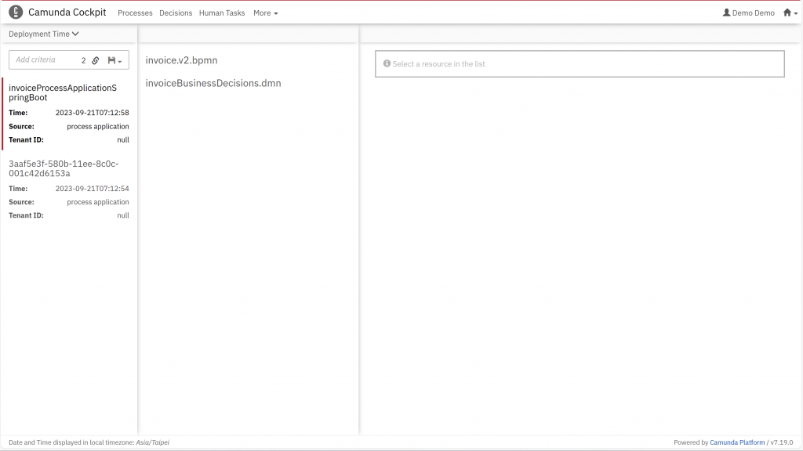Click the time 2023-09-21T07:12:58 value
803x451 pixels.
(x=93, y=113)
